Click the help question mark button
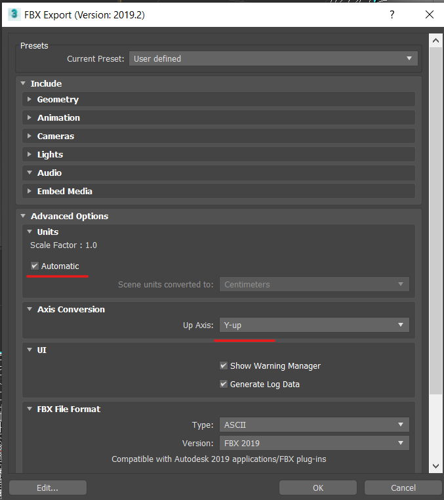The width and height of the screenshot is (444, 500). (x=392, y=14)
